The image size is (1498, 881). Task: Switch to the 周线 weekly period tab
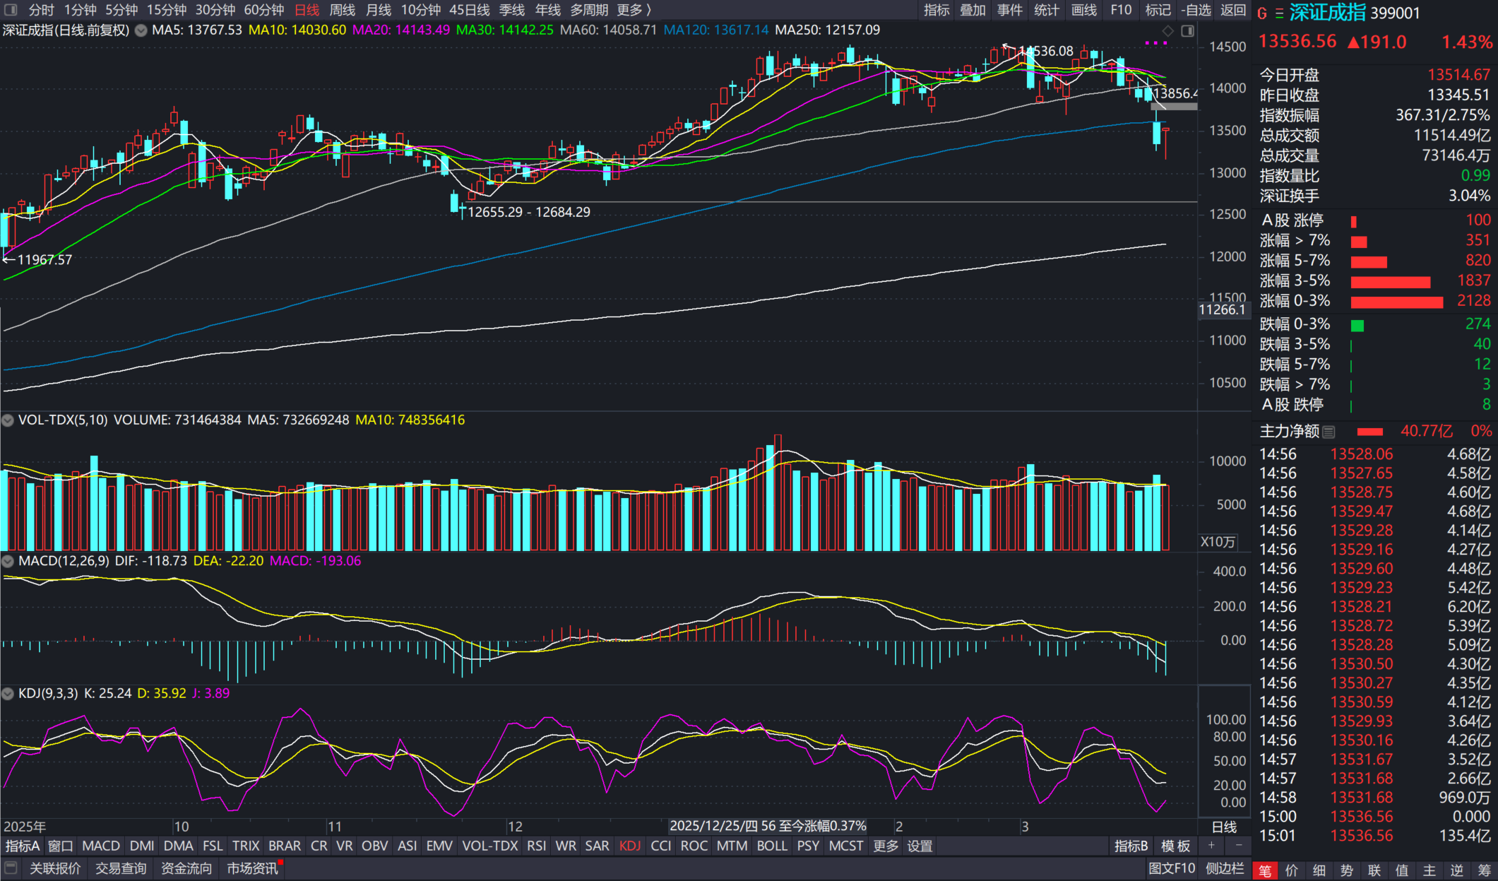343,10
